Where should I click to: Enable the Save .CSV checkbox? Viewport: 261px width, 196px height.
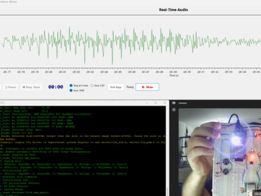pyautogui.click(x=92, y=86)
